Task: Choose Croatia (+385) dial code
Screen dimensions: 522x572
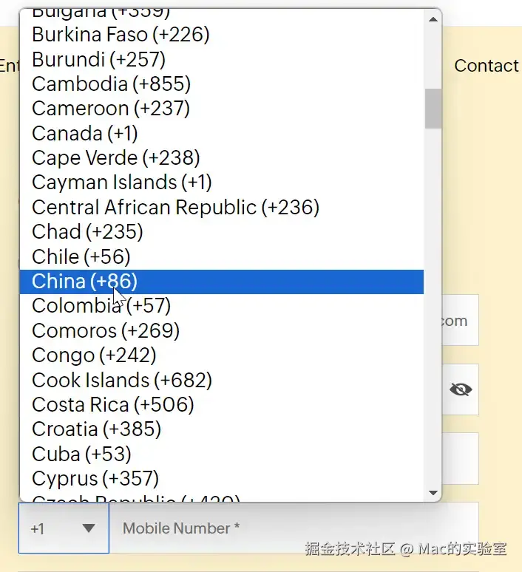Action: click(96, 429)
